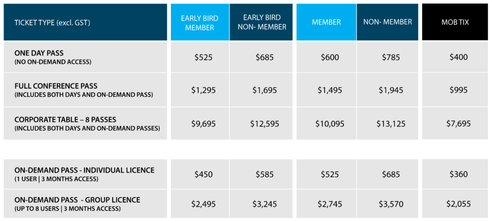Select the $360 MOB TIX on-demand price
The width and height of the screenshot is (491, 221).
[x=458, y=174]
